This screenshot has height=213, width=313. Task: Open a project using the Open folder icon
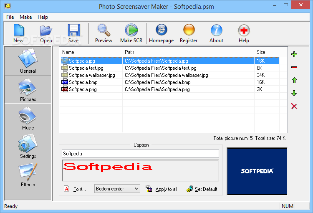point(46,30)
